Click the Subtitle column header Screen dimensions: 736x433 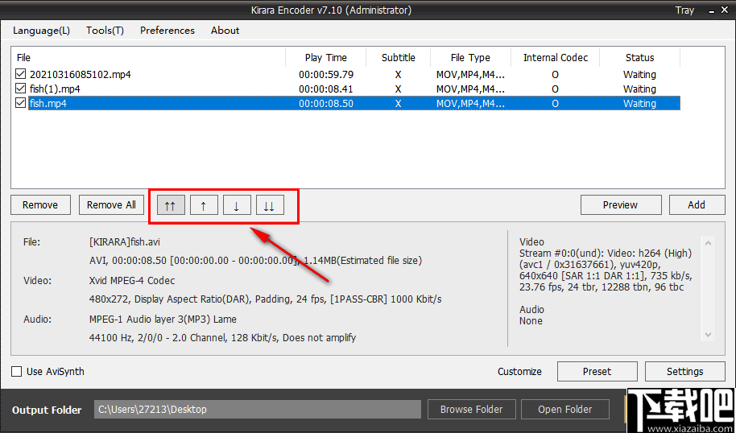(x=398, y=58)
